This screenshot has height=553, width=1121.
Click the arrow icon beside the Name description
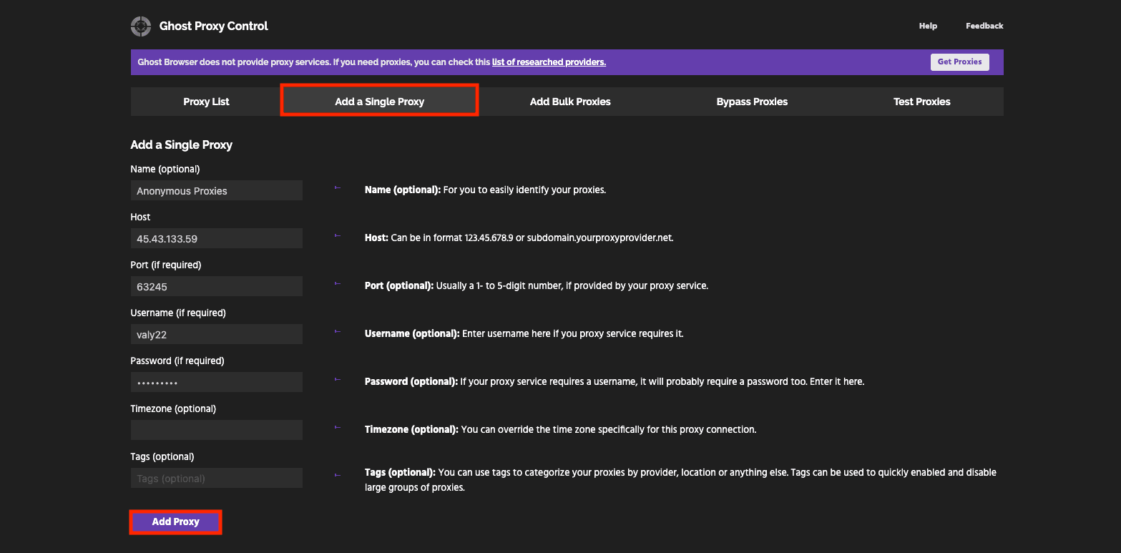337,187
